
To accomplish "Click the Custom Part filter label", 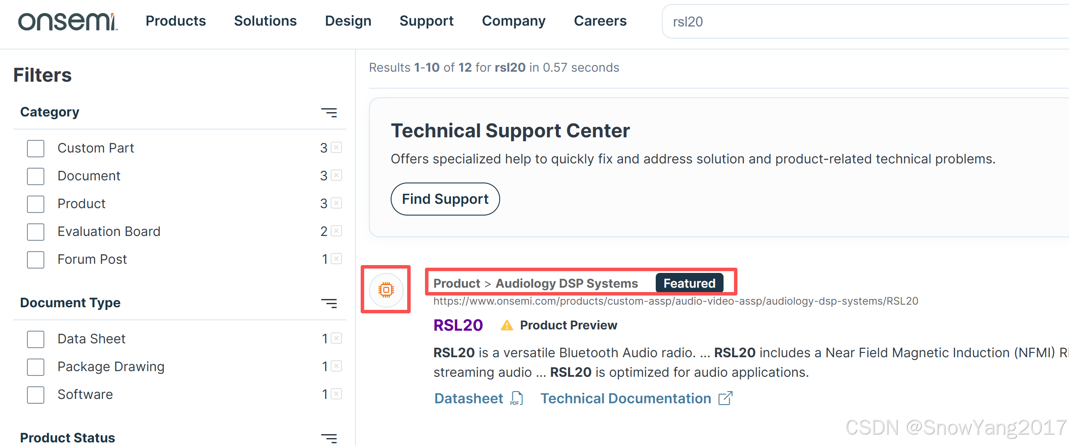I will click(96, 148).
